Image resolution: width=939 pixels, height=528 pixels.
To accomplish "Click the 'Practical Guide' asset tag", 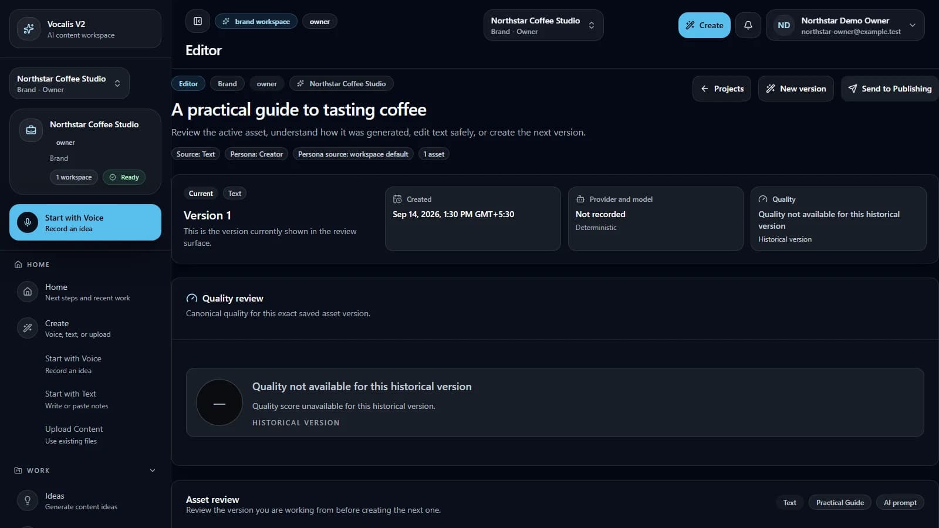I will pos(840,502).
